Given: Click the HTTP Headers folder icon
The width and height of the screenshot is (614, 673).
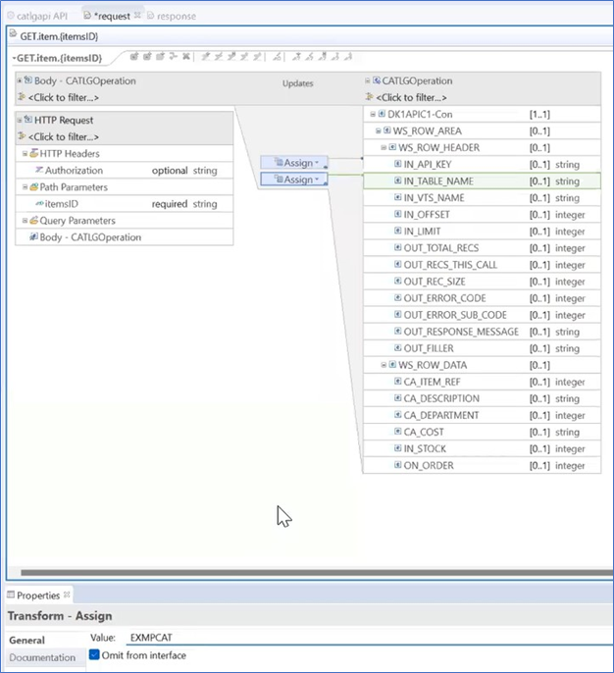Looking at the screenshot, I should pyautogui.click(x=34, y=153).
